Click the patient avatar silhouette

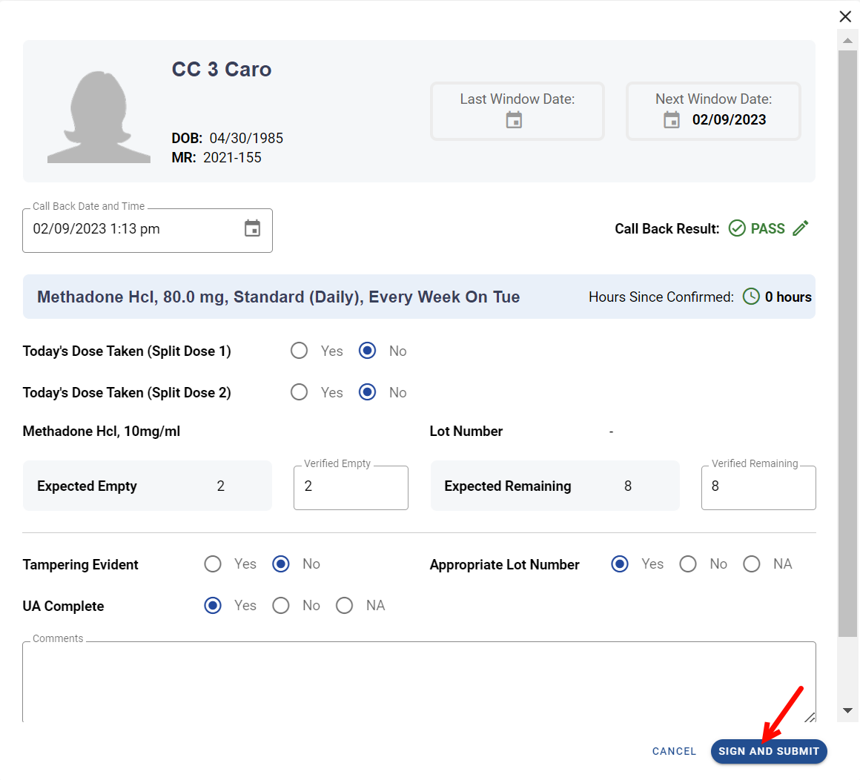(99, 117)
